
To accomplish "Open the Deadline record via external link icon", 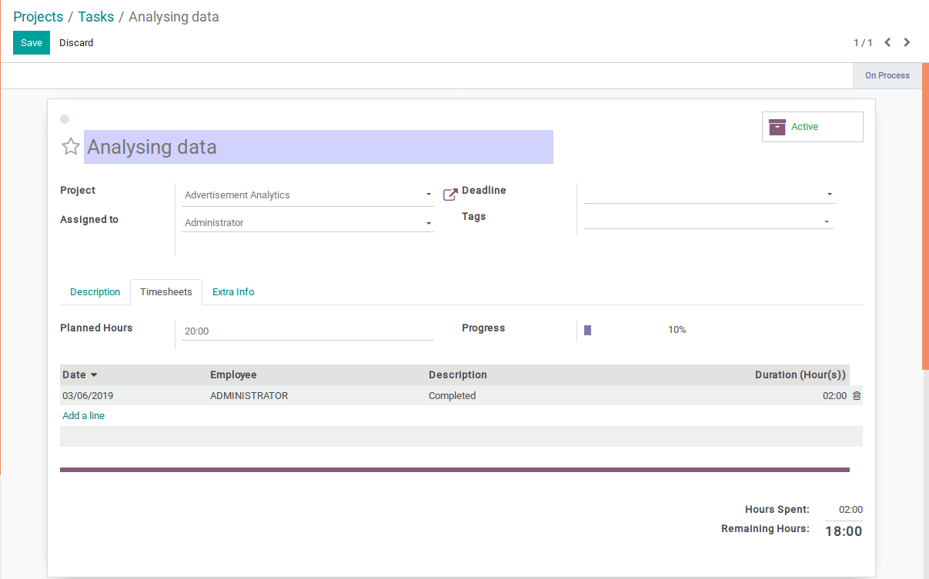I will tap(449, 194).
